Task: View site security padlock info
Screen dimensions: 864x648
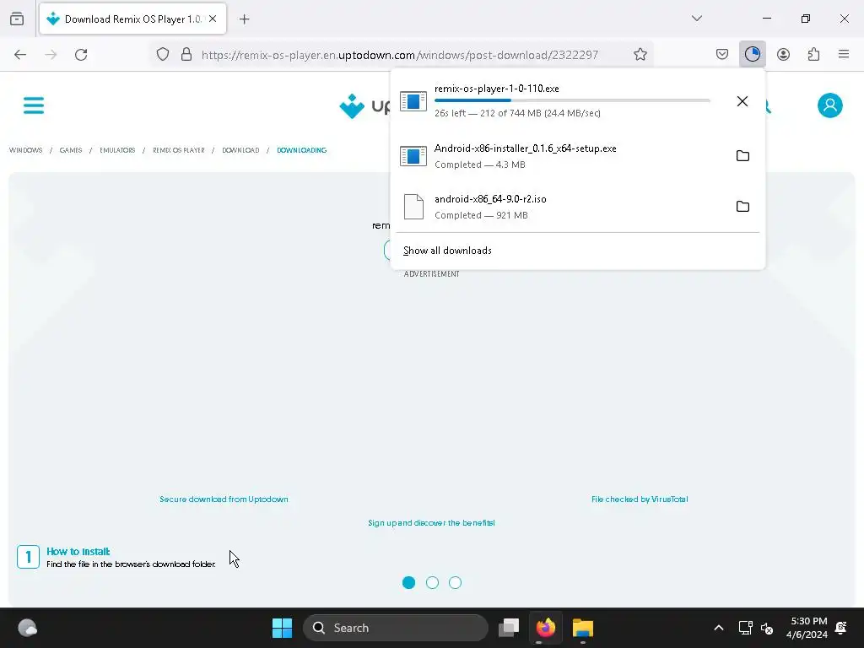Action: tap(186, 55)
